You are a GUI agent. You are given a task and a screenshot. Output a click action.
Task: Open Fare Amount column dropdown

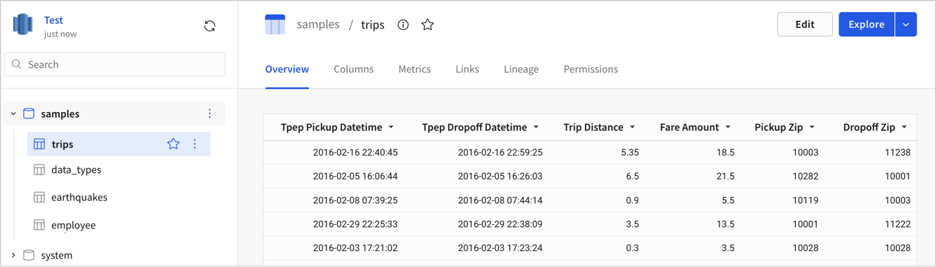[x=728, y=128]
